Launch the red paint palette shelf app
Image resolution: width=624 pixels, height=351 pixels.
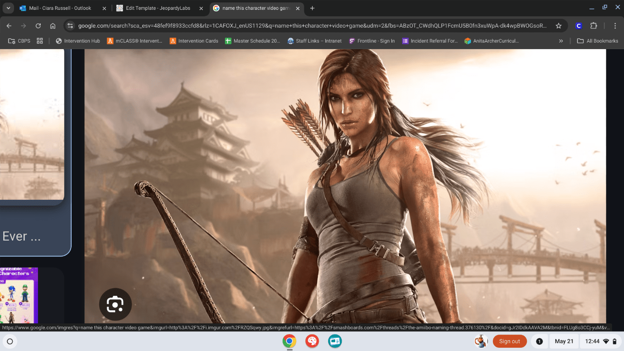tap(312, 341)
